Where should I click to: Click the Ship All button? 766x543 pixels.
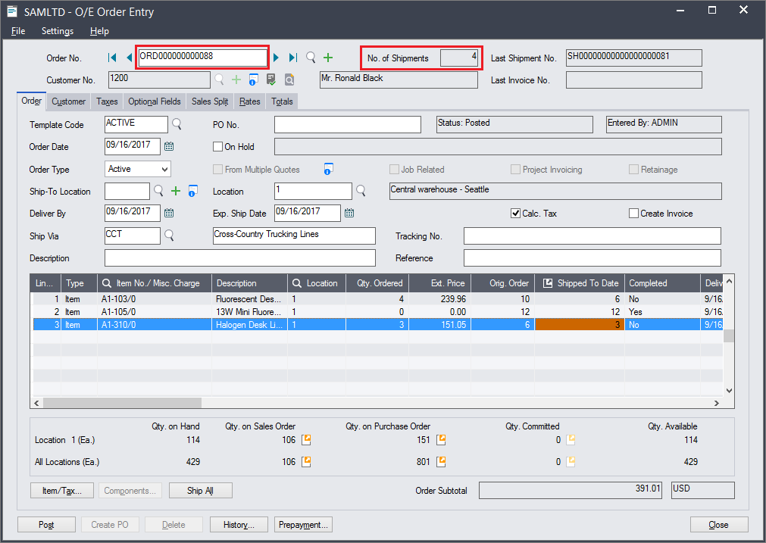pos(200,490)
